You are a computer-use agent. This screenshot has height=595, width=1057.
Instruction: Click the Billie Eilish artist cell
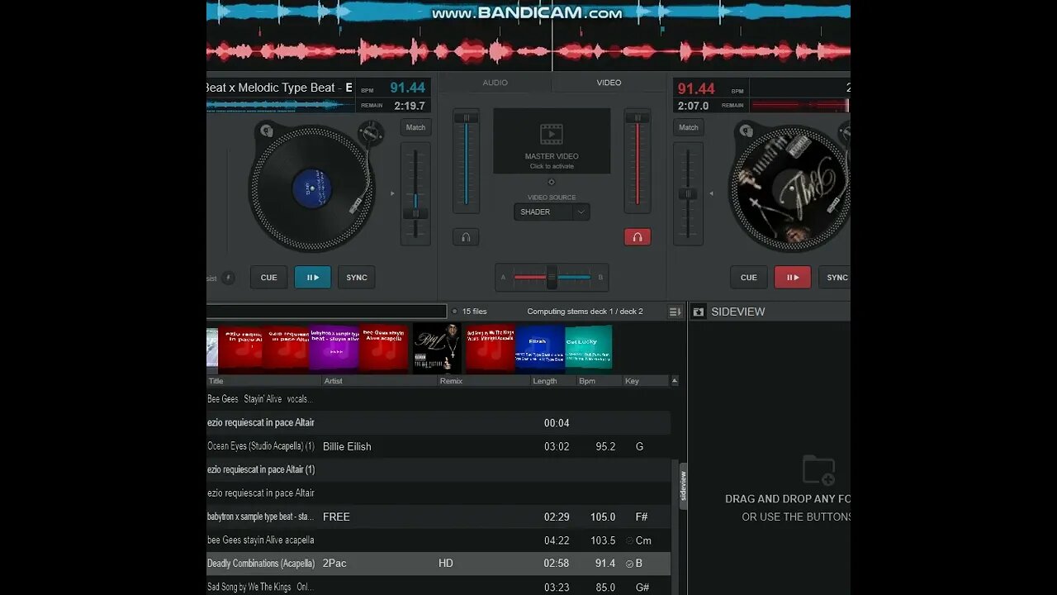[x=347, y=446]
